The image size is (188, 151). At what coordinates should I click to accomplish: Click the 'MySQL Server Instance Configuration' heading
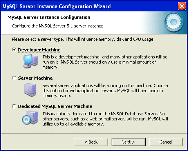[49, 17]
